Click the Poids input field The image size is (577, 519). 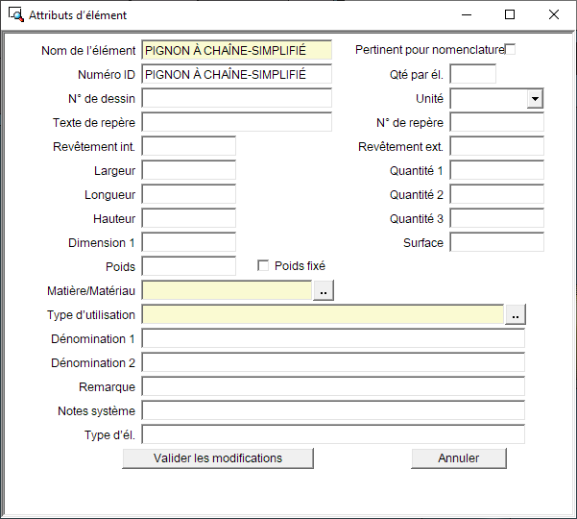tap(188, 266)
